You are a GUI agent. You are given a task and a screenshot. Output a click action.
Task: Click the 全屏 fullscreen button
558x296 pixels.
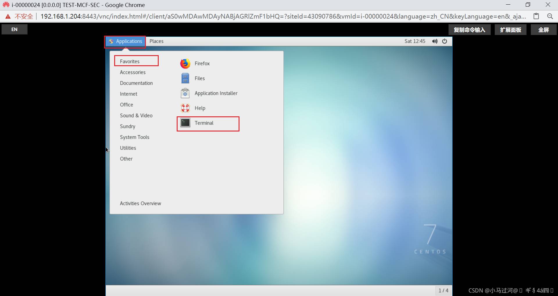click(x=543, y=30)
